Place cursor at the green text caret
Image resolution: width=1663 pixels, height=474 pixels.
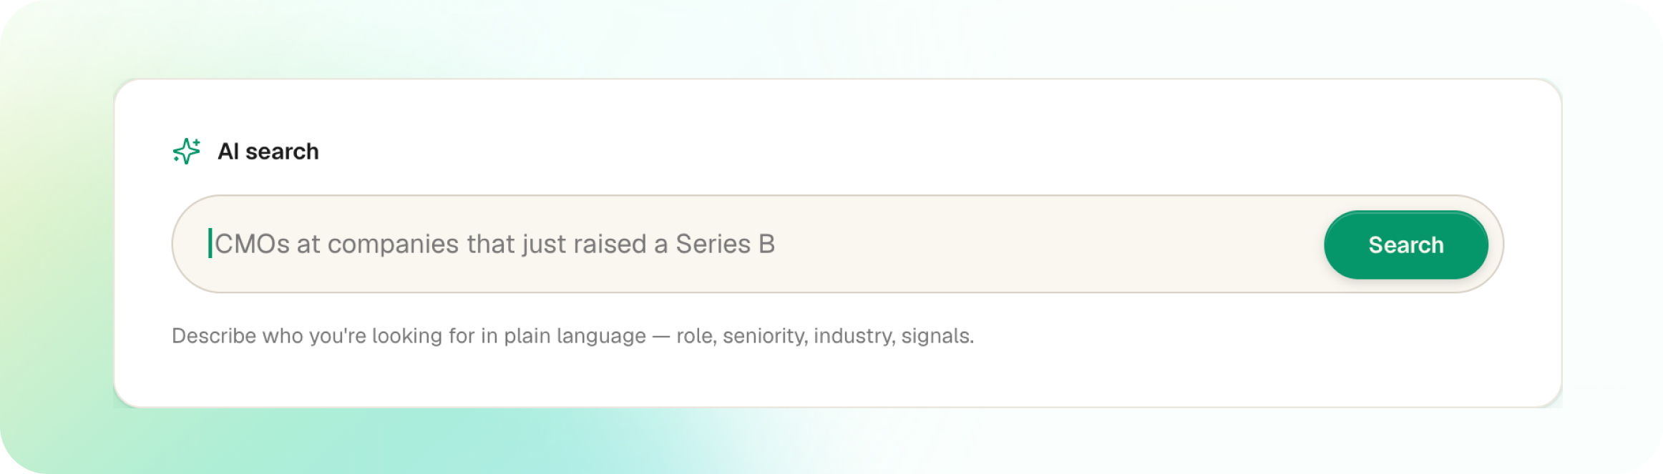tap(210, 243)
